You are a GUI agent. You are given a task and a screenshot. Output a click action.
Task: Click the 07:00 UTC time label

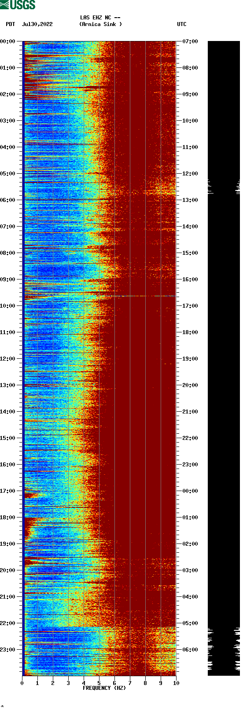(190, 41)
